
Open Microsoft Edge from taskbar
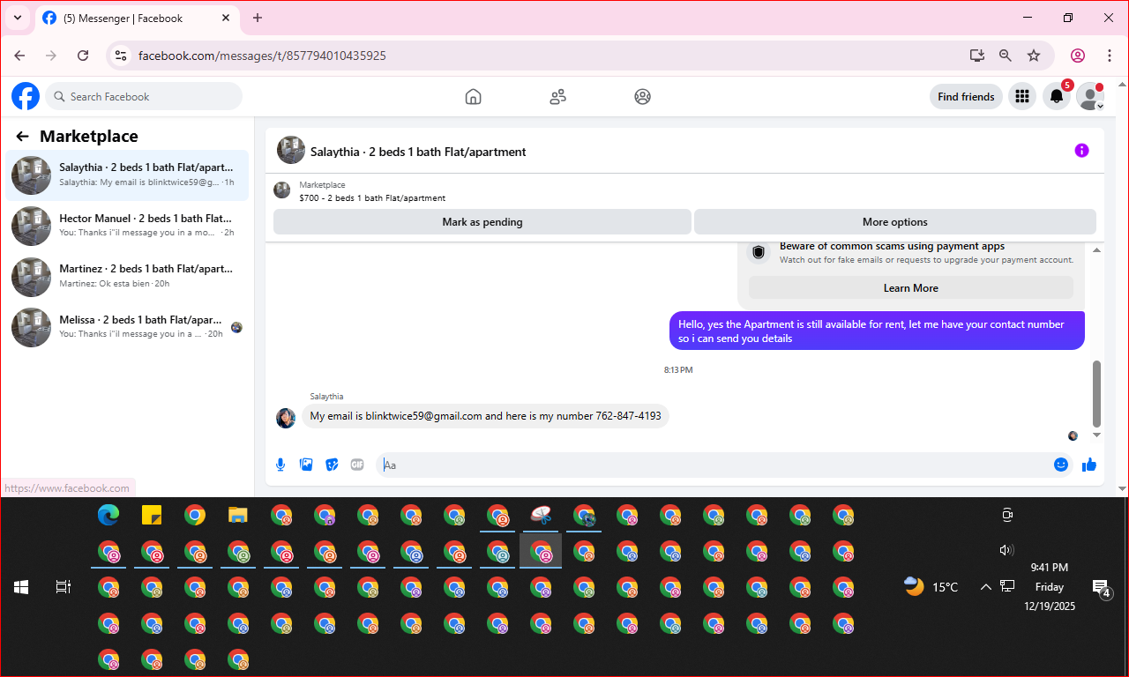tap(108, 516)
